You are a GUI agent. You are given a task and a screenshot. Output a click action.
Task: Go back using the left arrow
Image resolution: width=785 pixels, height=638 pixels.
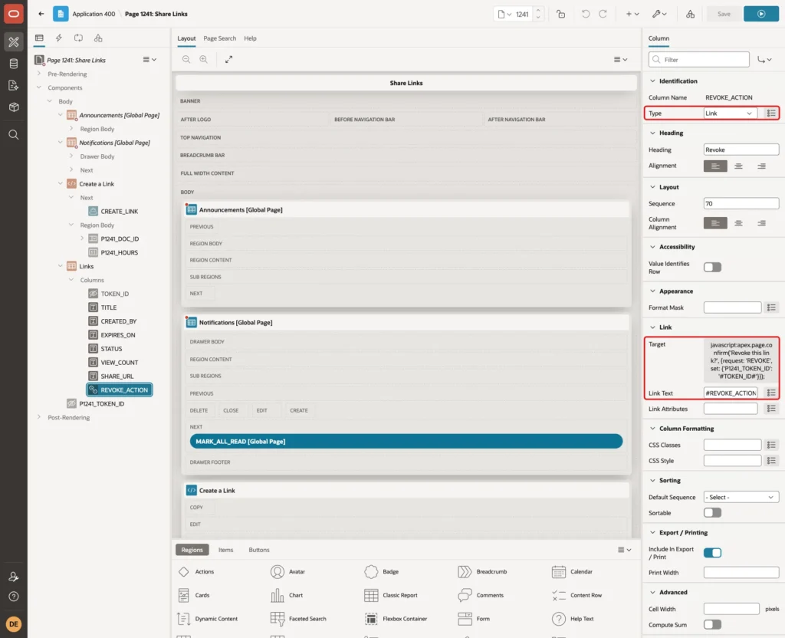[41, 14]
